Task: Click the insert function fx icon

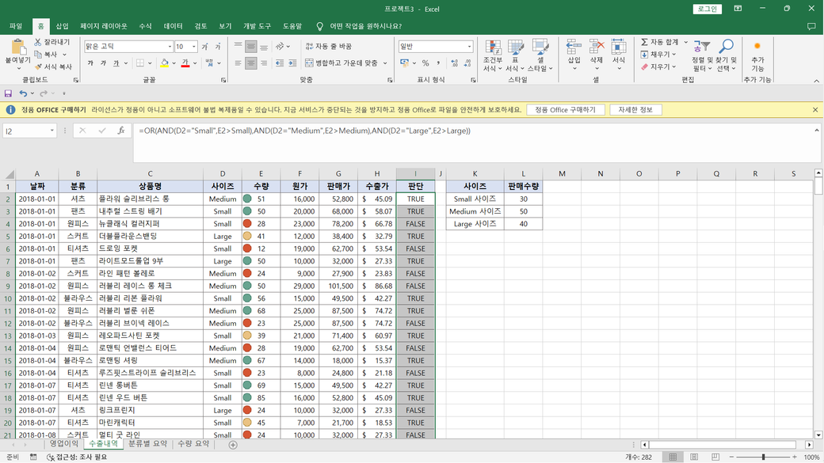Action: (x=121, y=131)
